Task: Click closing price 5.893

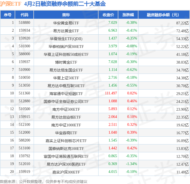Action: [x=113, y=109]
